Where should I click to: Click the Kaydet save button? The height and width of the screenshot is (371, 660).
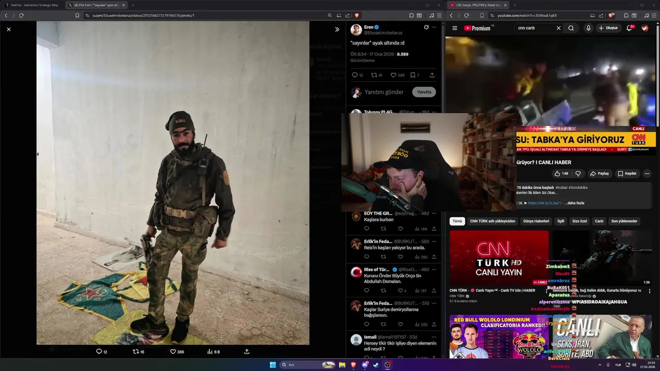[x=627, y=174]
